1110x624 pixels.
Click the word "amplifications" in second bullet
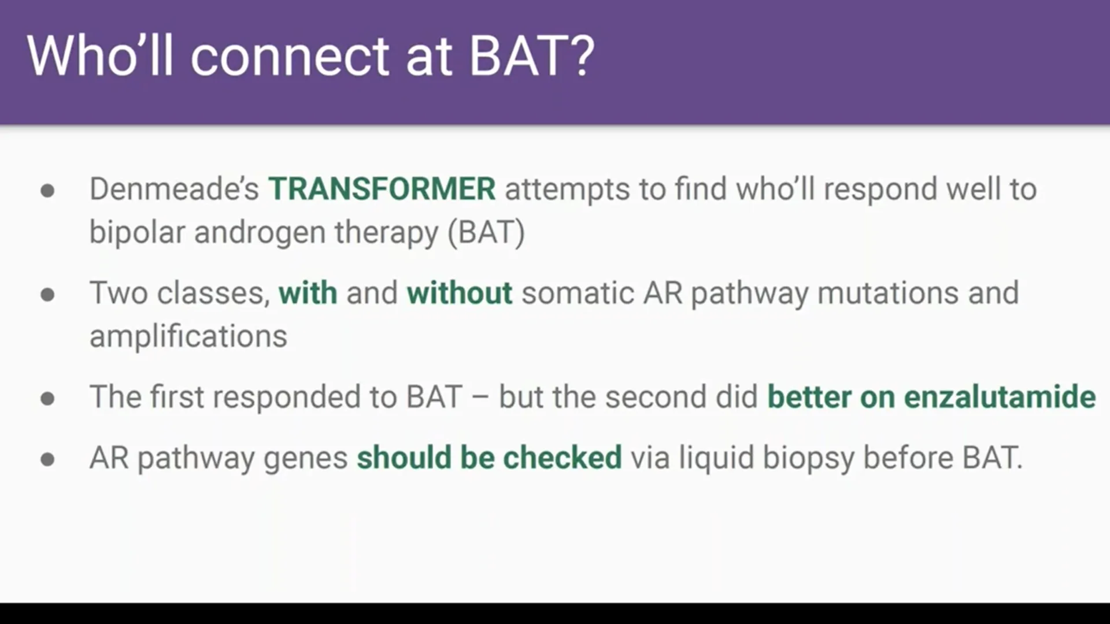pos(188,336)
